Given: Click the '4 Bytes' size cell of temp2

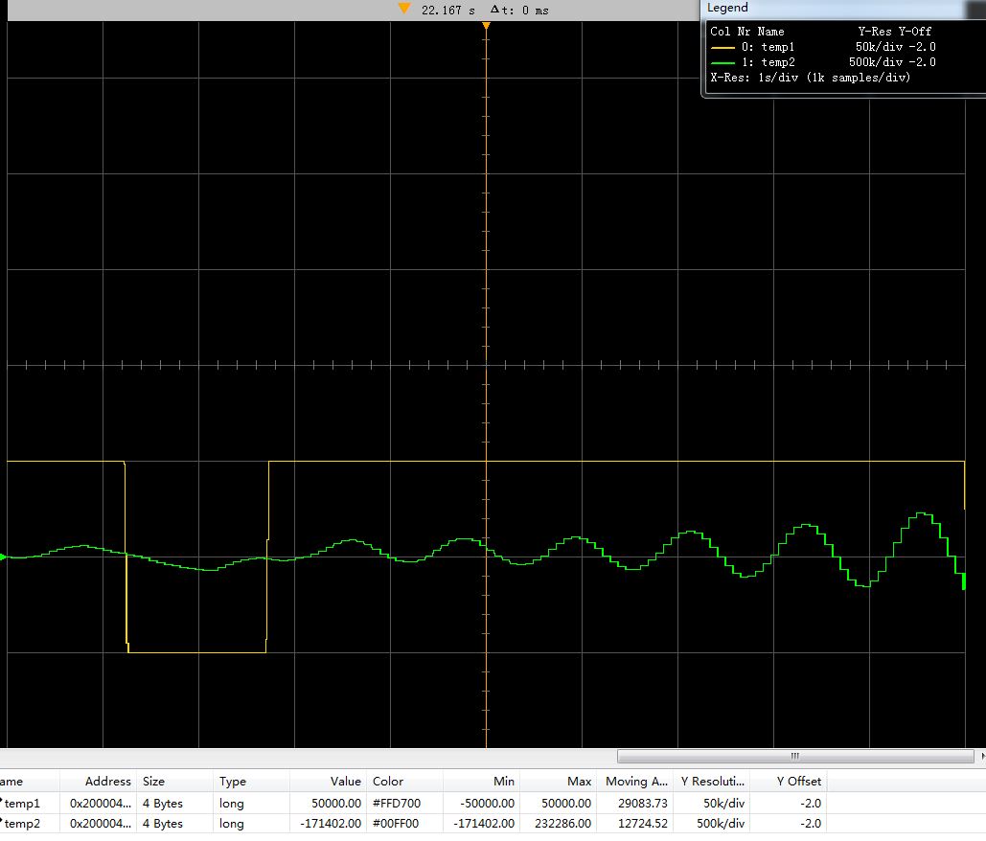Looking at the screenshot, I should coord(174,824).
